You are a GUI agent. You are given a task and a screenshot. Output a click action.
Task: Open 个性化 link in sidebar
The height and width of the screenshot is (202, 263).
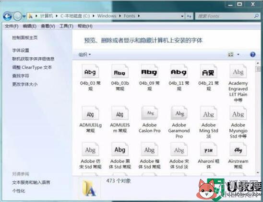[18, 191]
